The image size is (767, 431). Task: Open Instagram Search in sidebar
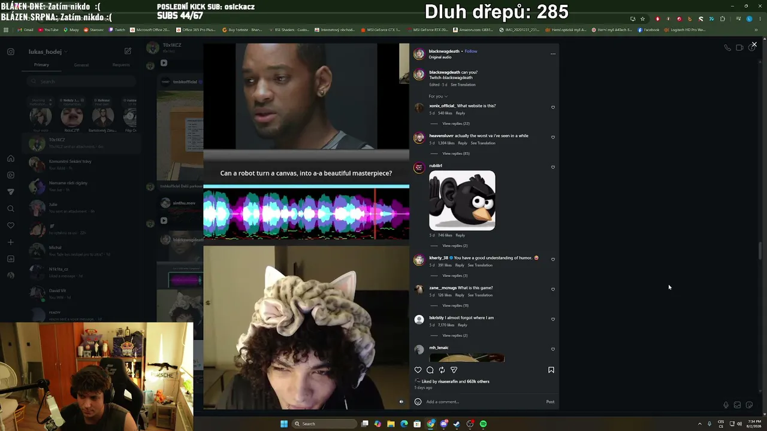tap(11, 209)
